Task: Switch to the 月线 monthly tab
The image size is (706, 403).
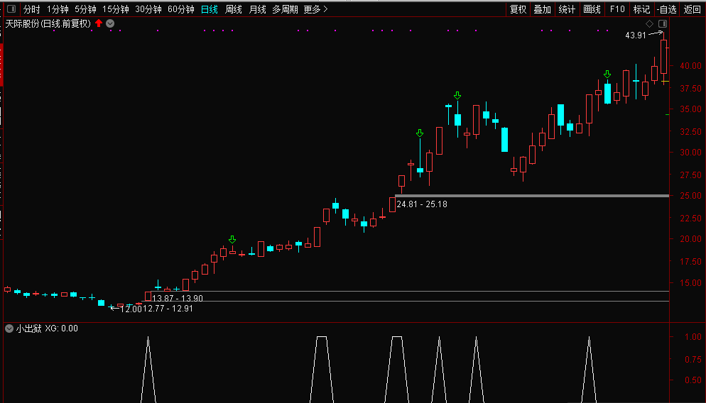Action: point(258,9)
